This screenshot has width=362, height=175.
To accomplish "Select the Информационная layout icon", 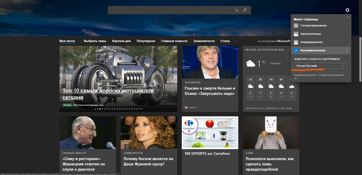I will (x=296, y=42).
